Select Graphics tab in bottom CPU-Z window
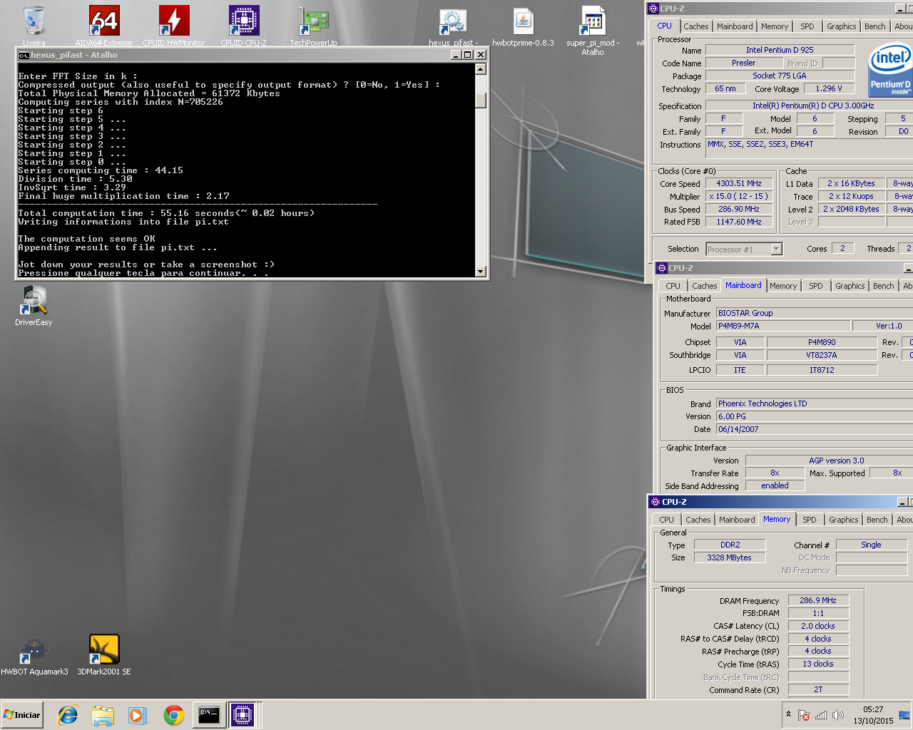This screenshot has width=913, height=730. pos(844,520)
